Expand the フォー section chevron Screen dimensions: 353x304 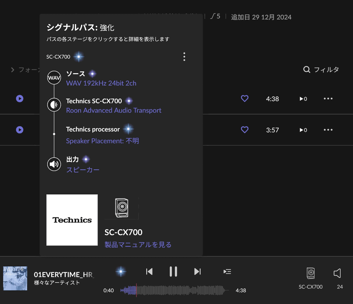[x=13, y=70]
